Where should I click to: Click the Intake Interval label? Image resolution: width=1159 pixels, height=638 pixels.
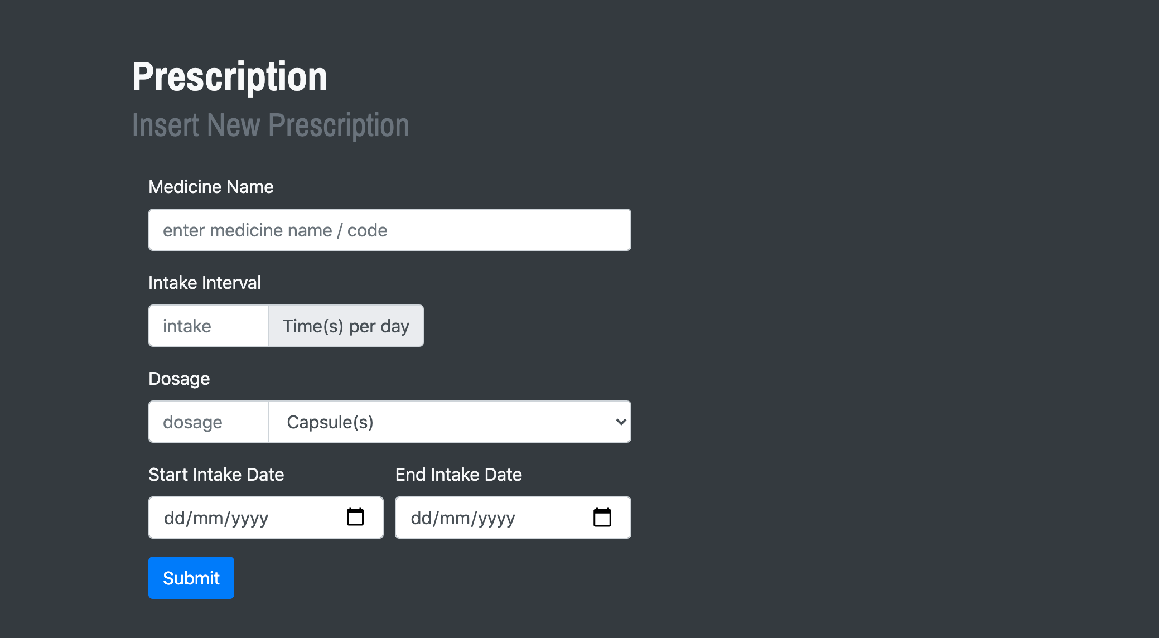tap(205, 283)
